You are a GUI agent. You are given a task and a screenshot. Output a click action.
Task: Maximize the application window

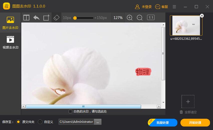(196, 7)
